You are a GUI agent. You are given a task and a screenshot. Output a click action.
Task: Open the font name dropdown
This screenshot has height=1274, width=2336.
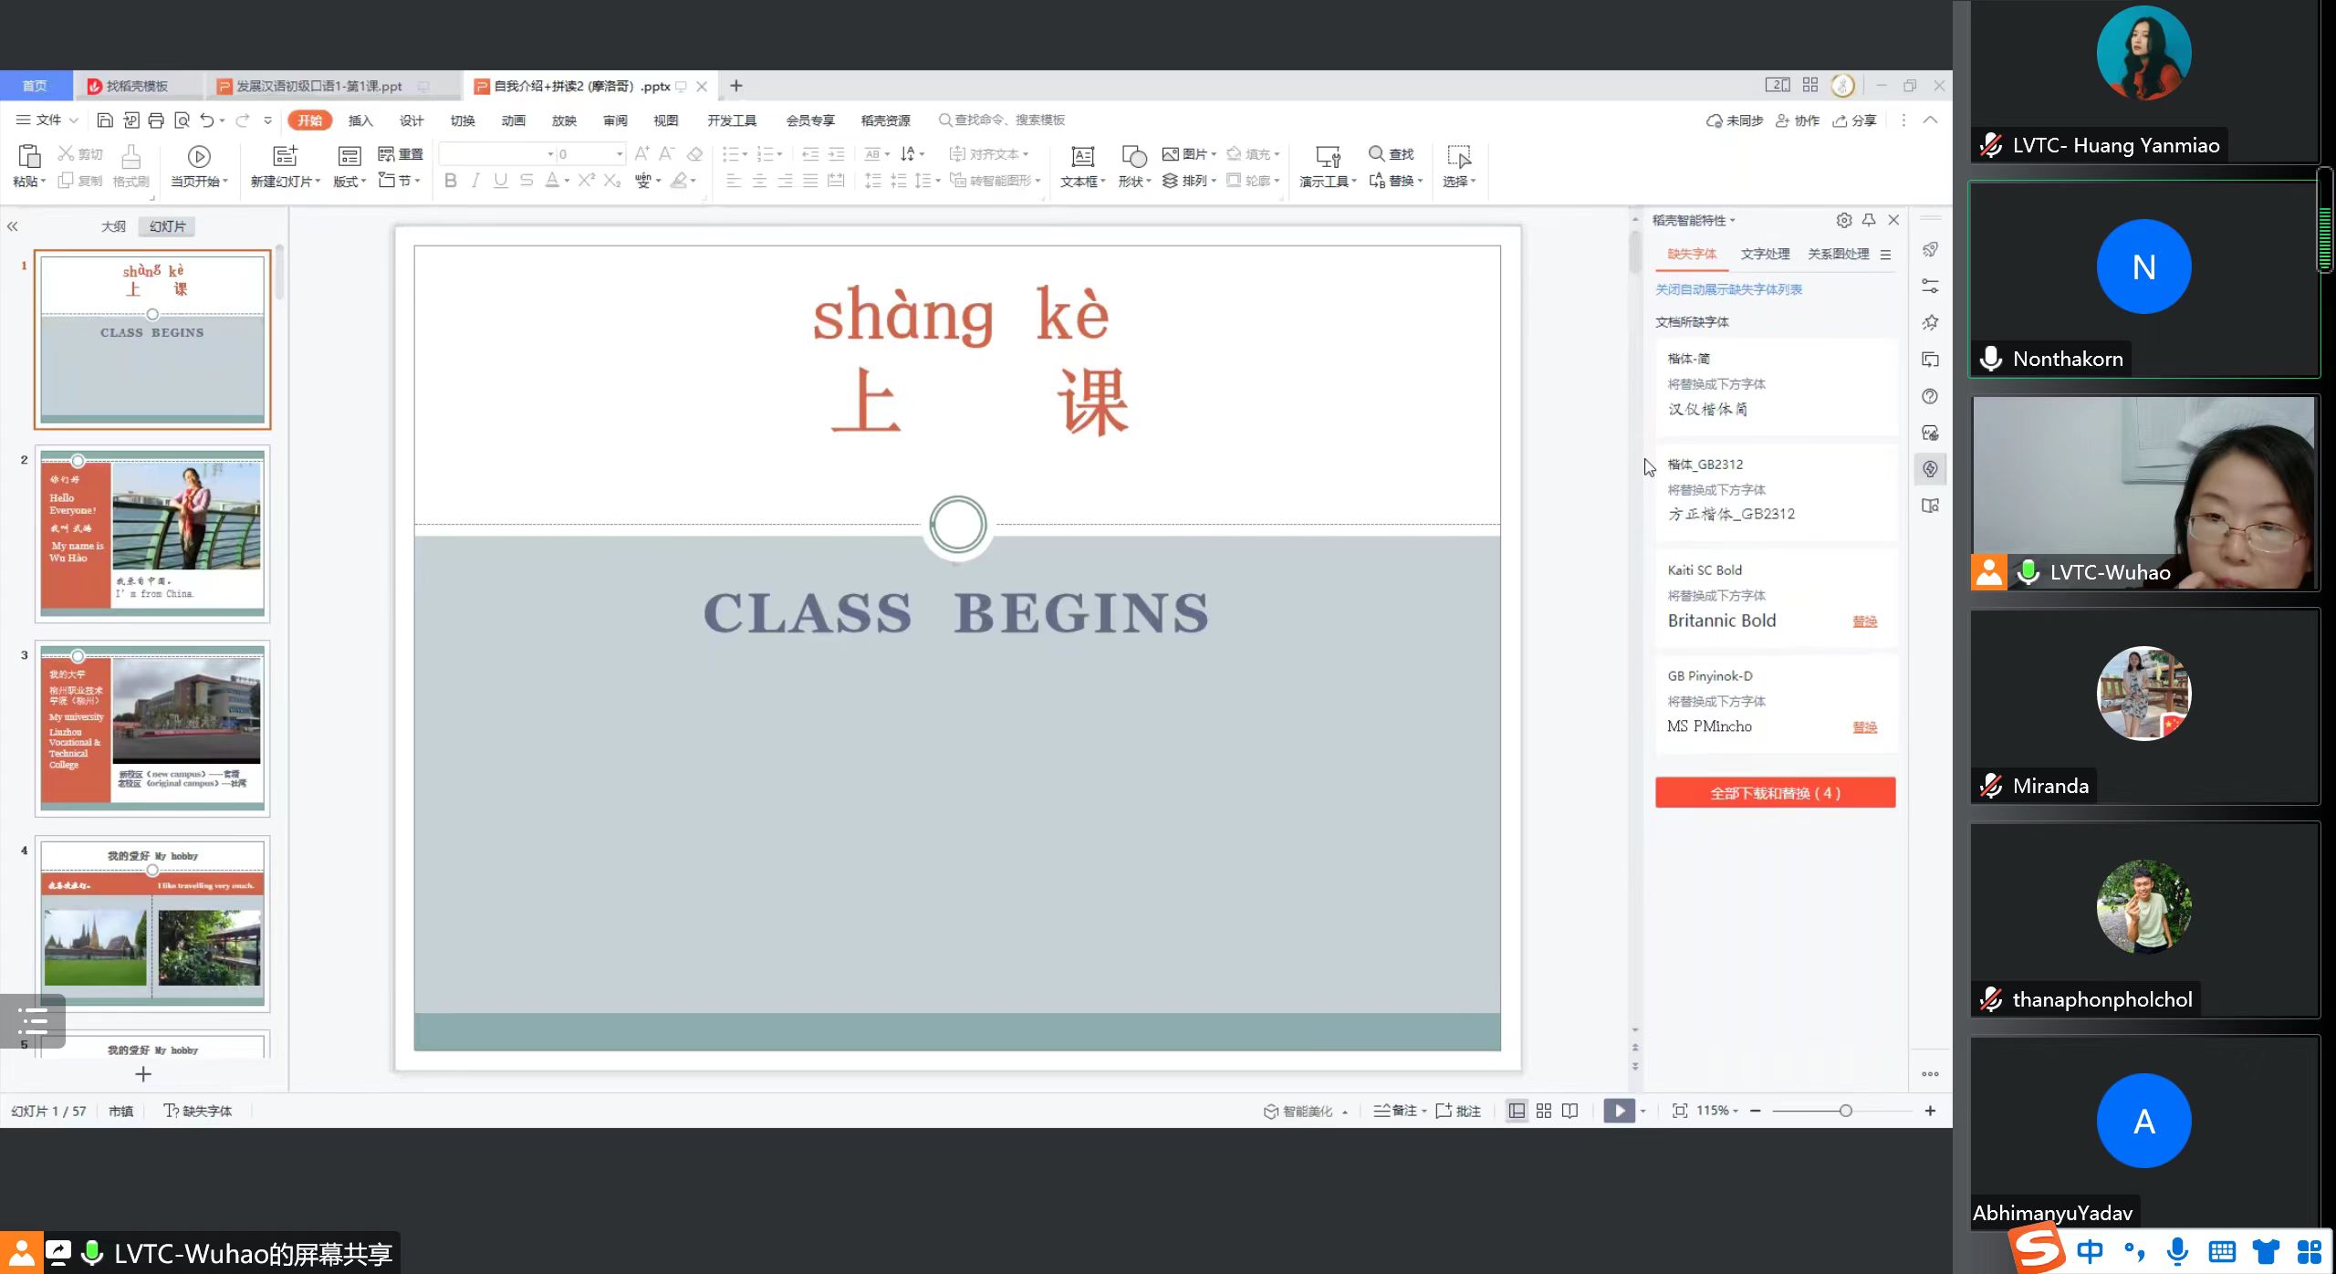tap(550, 154)
